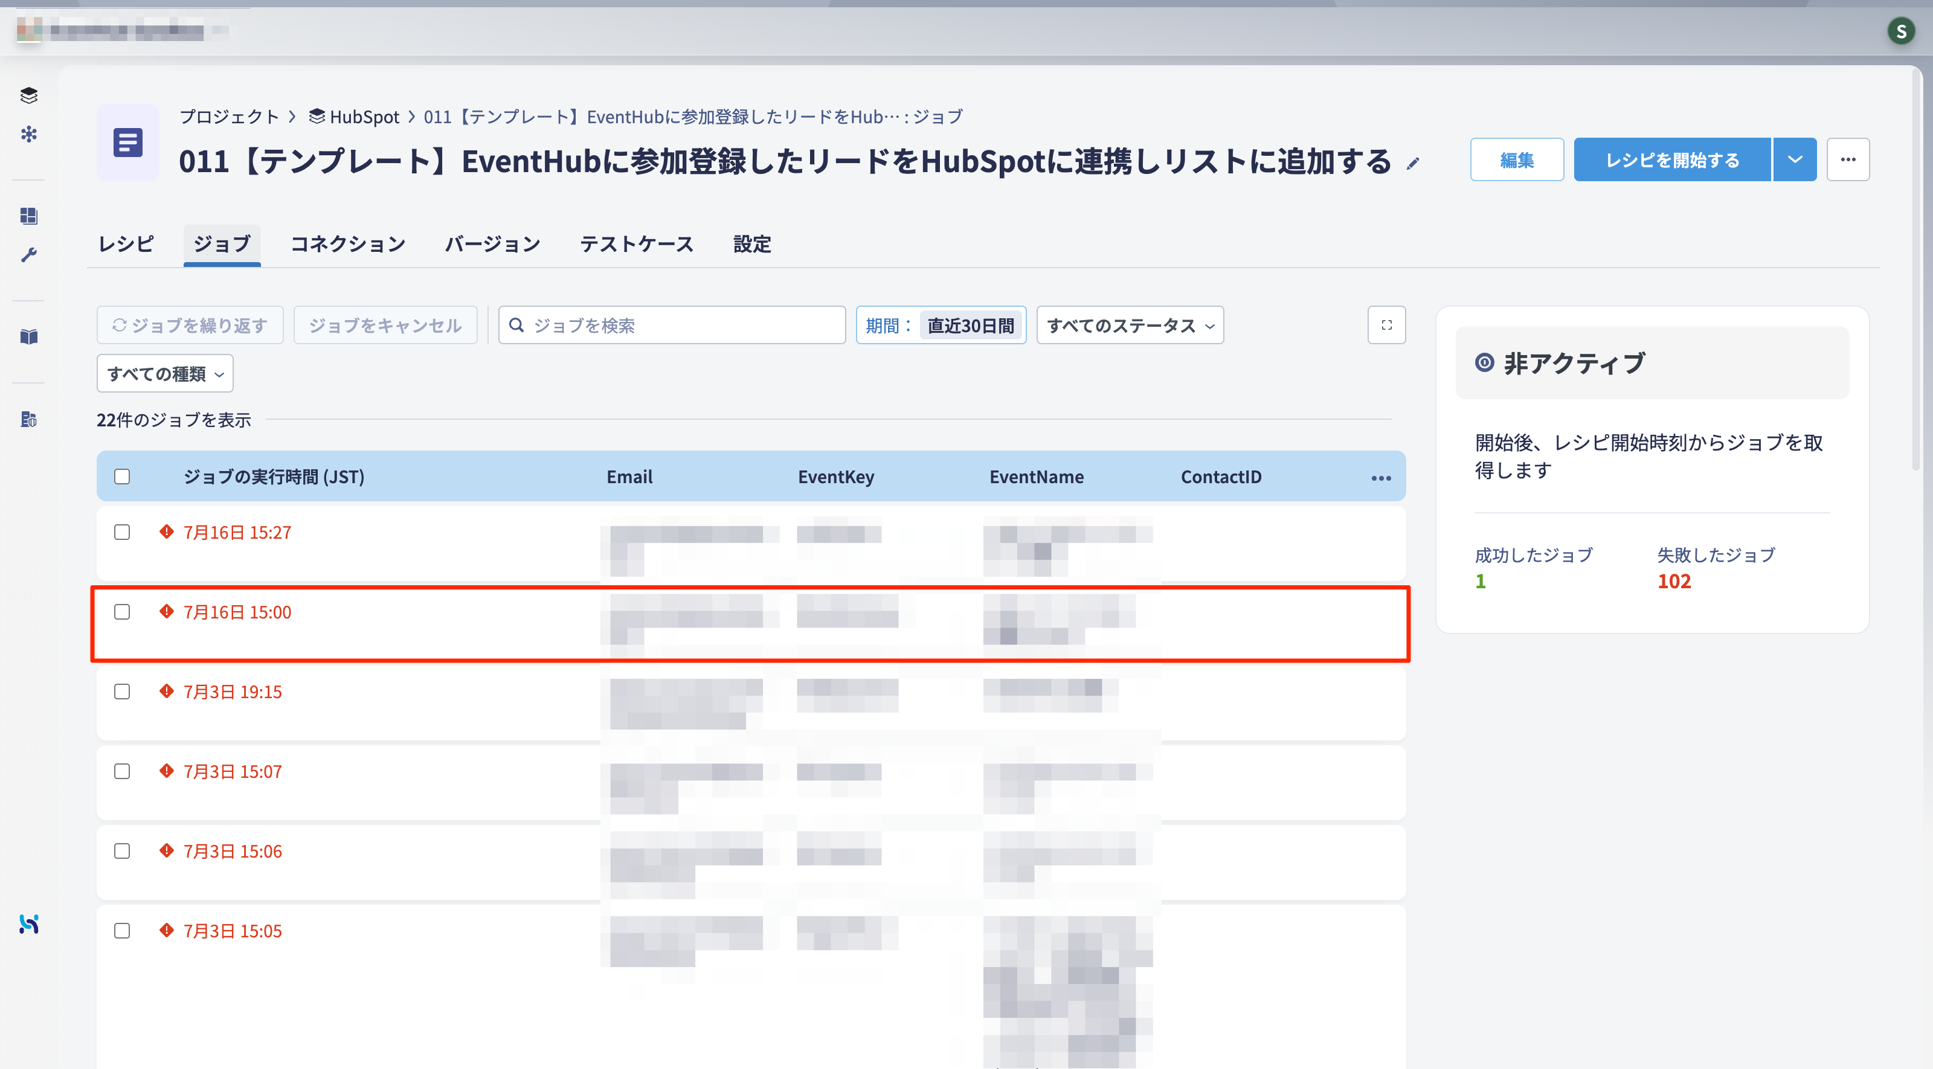This screenshot has width=1933, height=1069.
Task: Toggle the select-all jobs checkbox in header
Action: [x=122, y=477]
